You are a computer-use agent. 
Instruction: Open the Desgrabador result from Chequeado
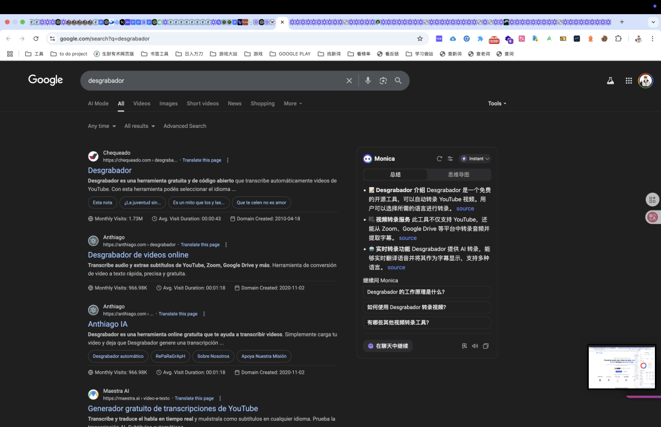[x=110, y=170]
